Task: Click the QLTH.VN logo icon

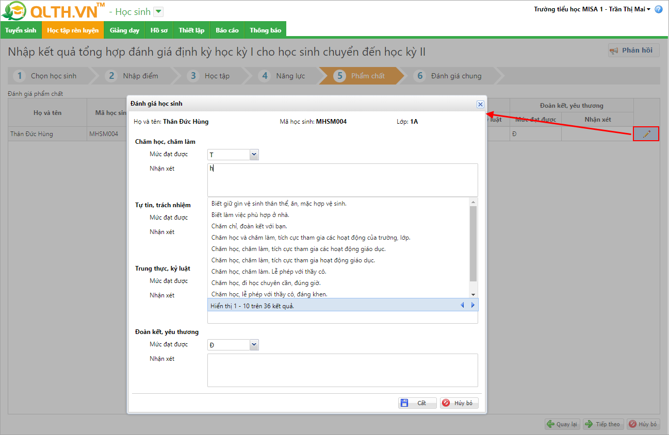Action: [x=13, y=11]
